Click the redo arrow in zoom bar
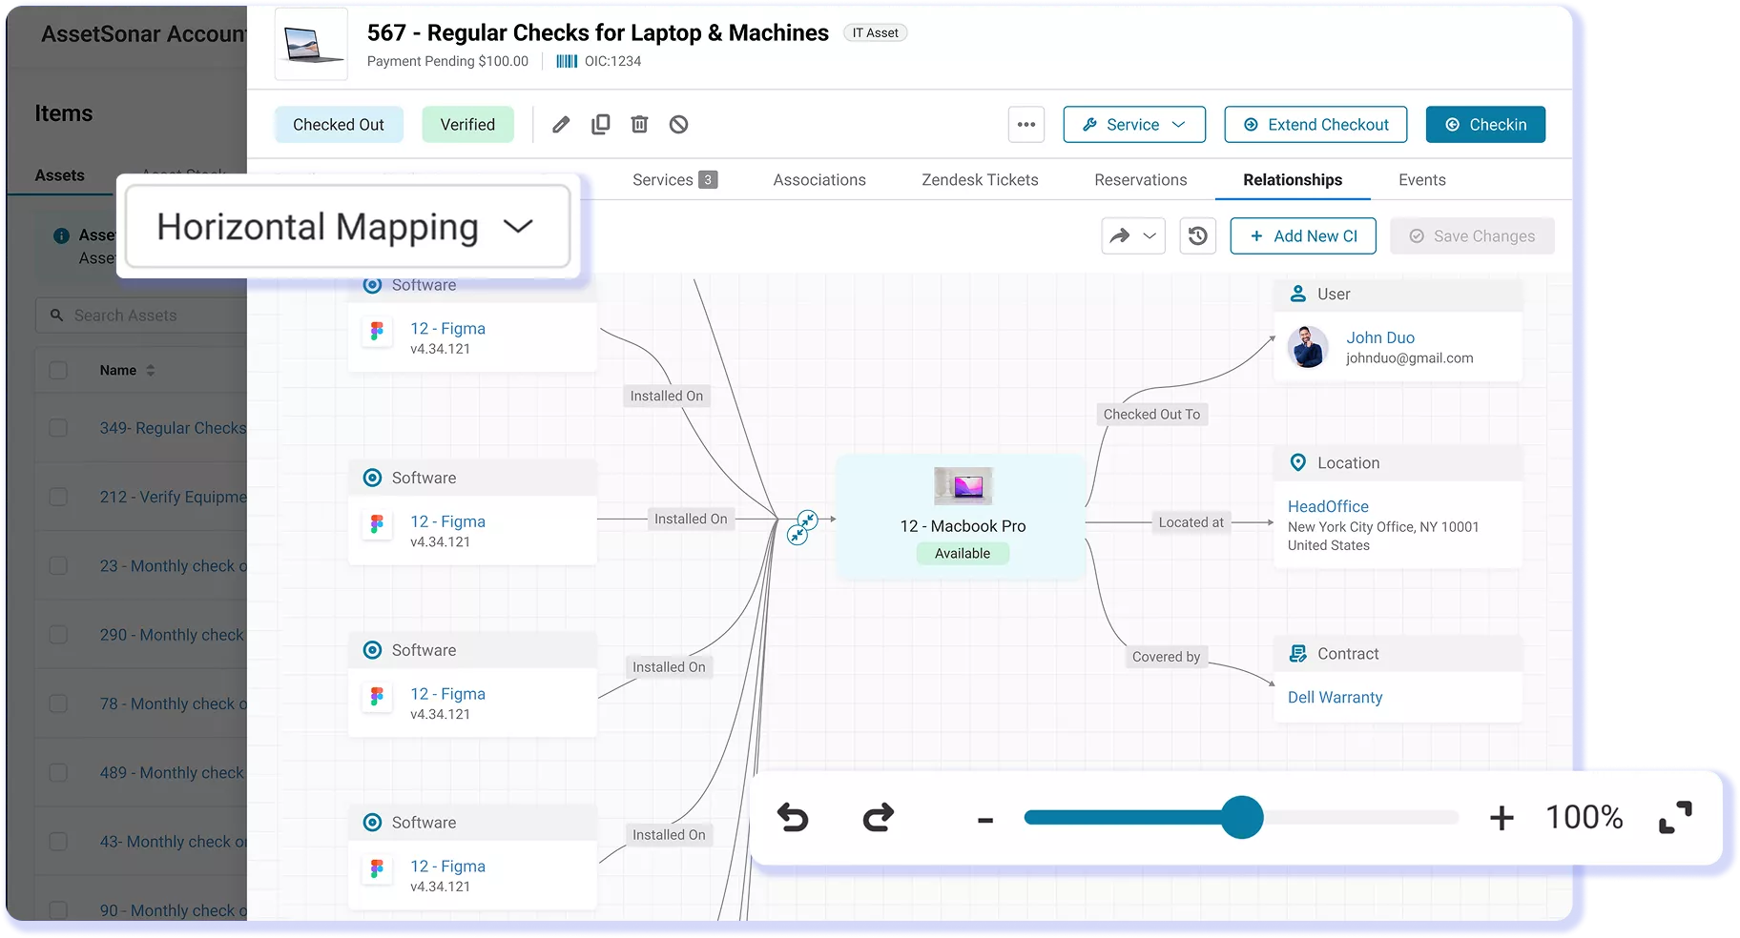The image size is (1740, 938). coord(878,818)
